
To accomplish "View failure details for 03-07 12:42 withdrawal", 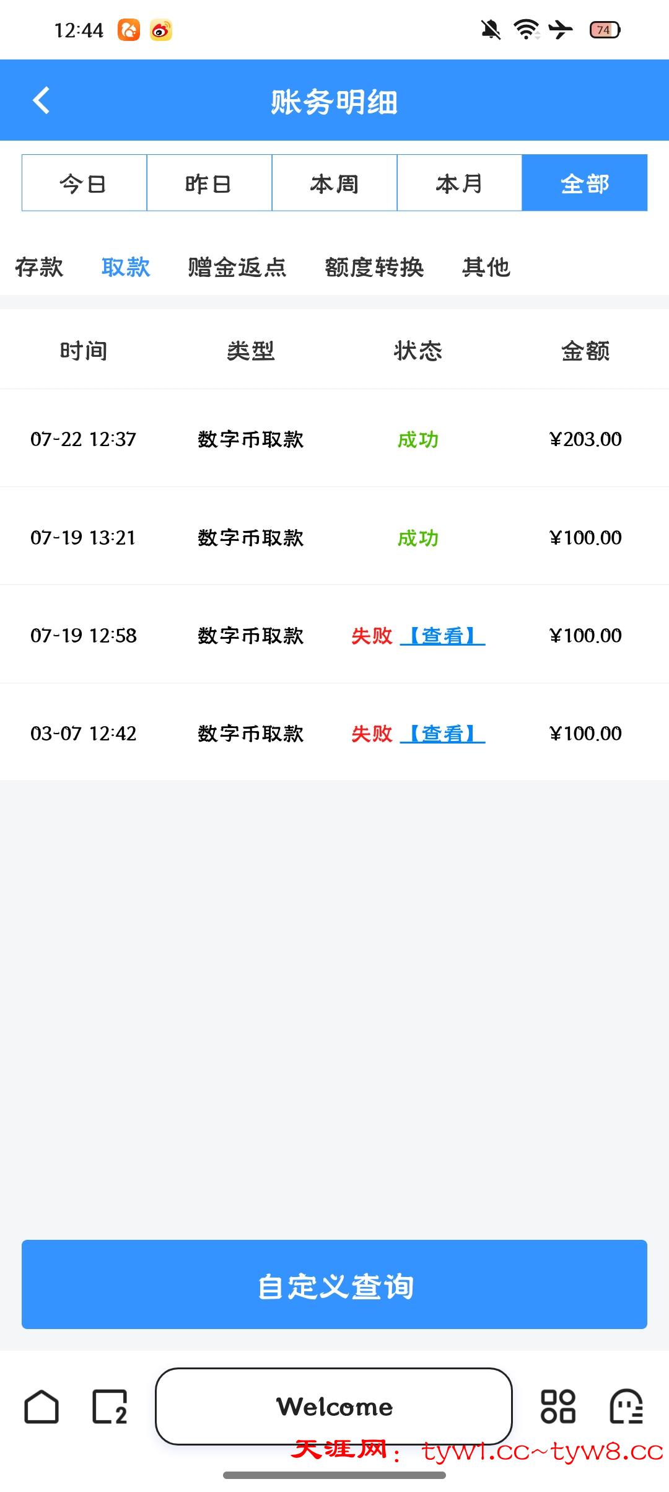I will pyautogui.click(x=442, y=734).
